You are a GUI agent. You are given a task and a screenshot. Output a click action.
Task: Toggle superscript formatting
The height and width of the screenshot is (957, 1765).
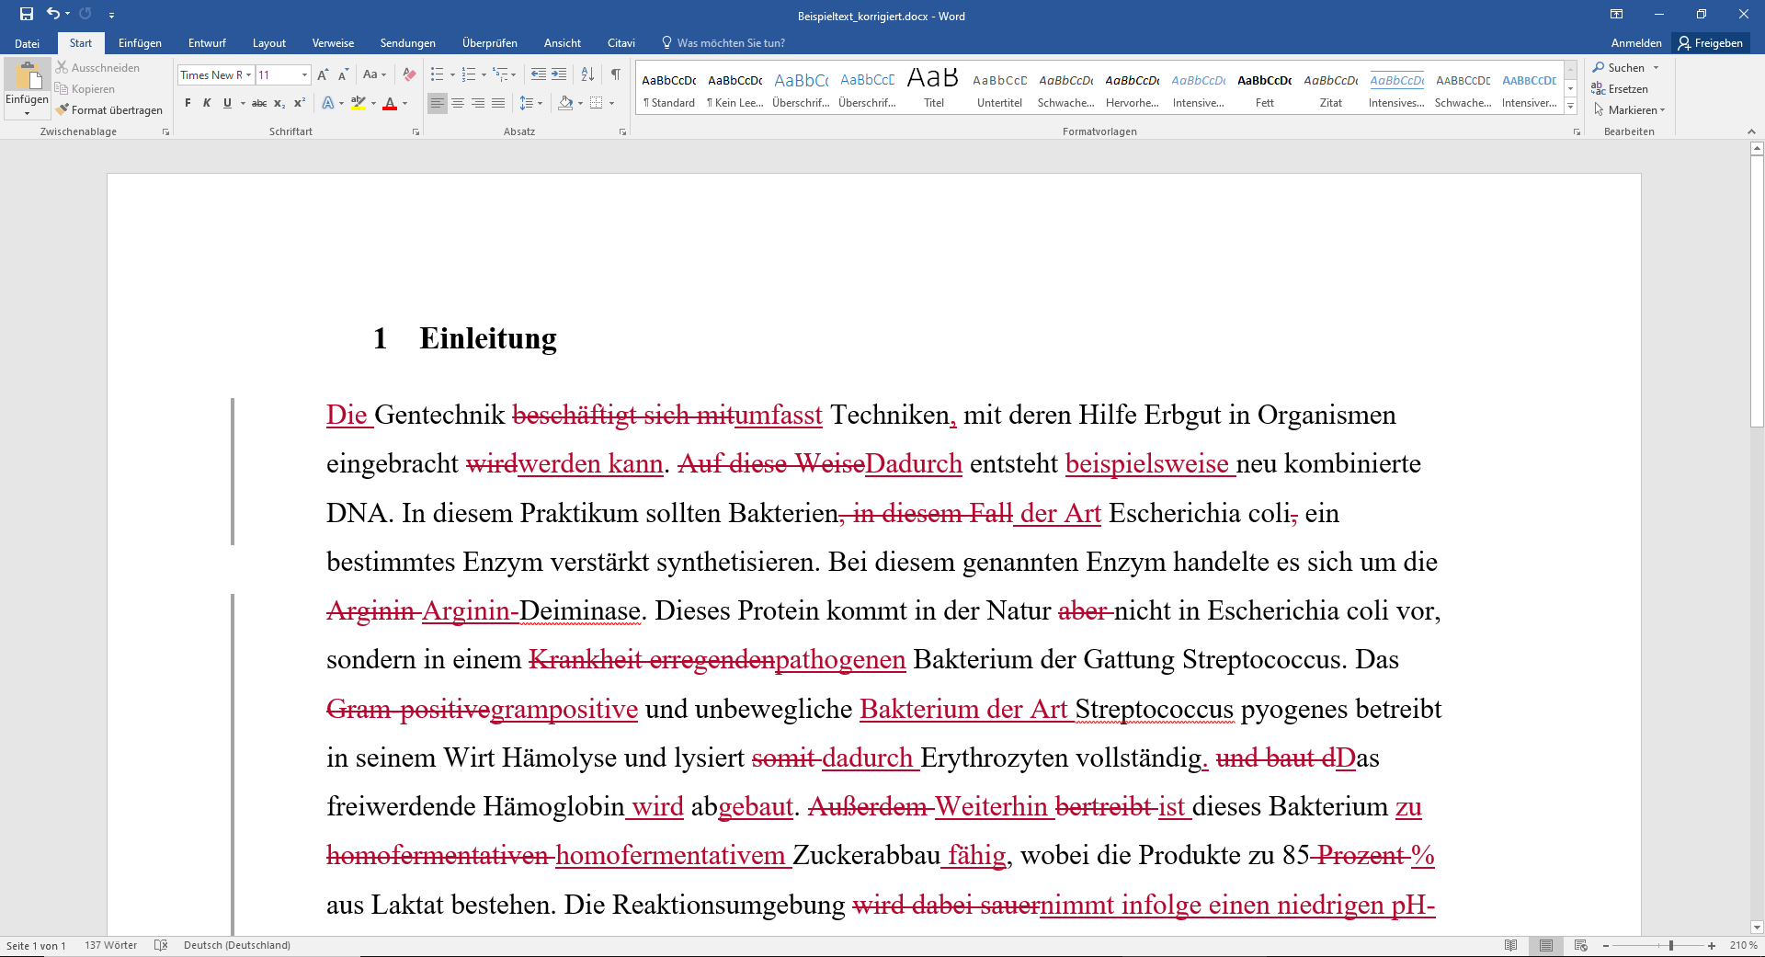point(298,103)
